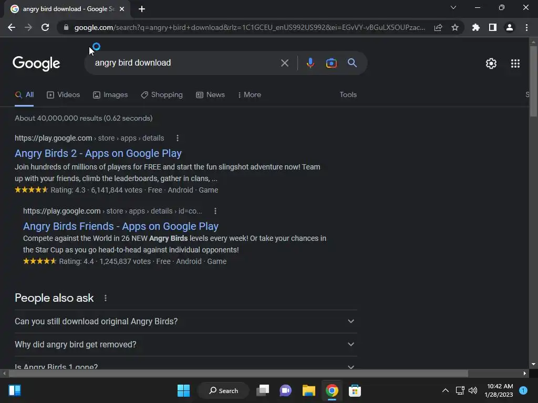
Task: Start search by voice microphone
Action: 310,63
